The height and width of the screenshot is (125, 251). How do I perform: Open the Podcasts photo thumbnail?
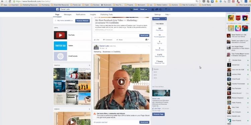point(72,99)
